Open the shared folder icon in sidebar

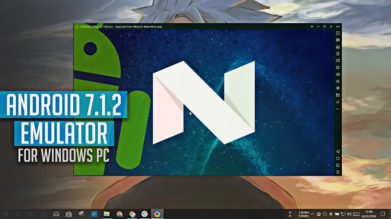338,95
